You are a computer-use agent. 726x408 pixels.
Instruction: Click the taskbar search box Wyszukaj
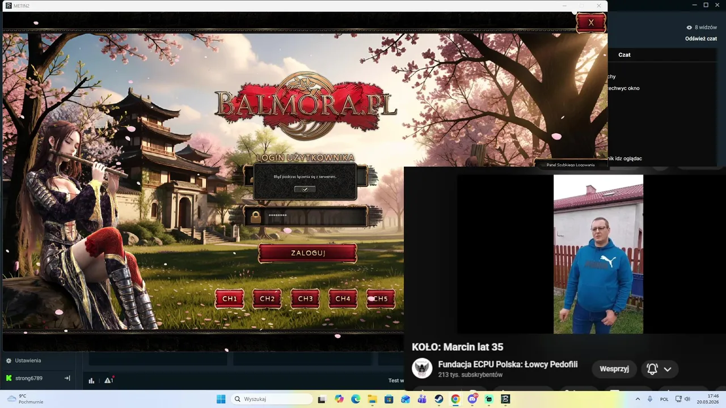click(x=272, y=399)
